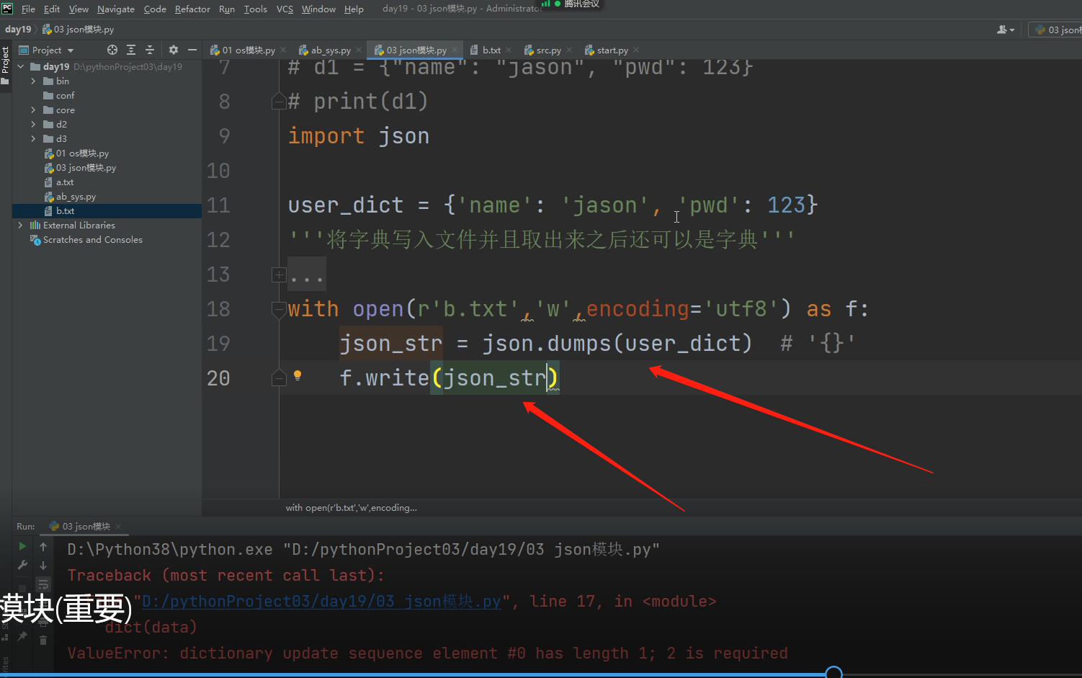
Task: Click the day19 navigation bar breadcrumb
Action: [x=18, y=30]
